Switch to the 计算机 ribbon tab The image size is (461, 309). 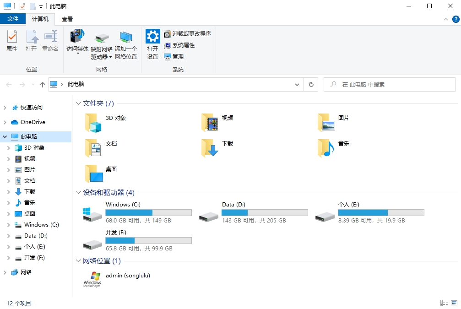click(40, 19)
